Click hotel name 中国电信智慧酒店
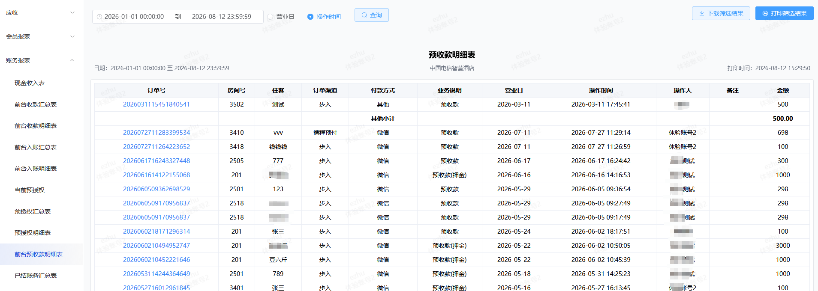Image resolution: width=818 pixels, height=291 pixels. 452,68
